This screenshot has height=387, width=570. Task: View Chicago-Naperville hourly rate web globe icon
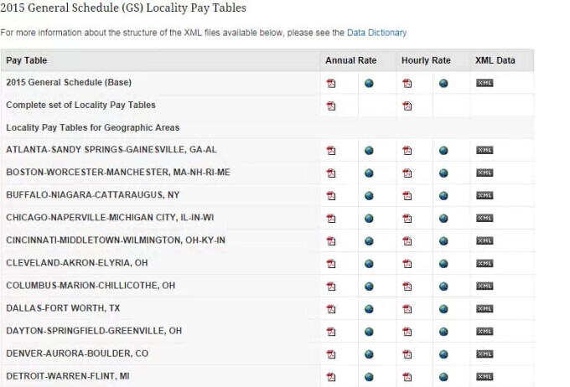click(x=443, y=218)
